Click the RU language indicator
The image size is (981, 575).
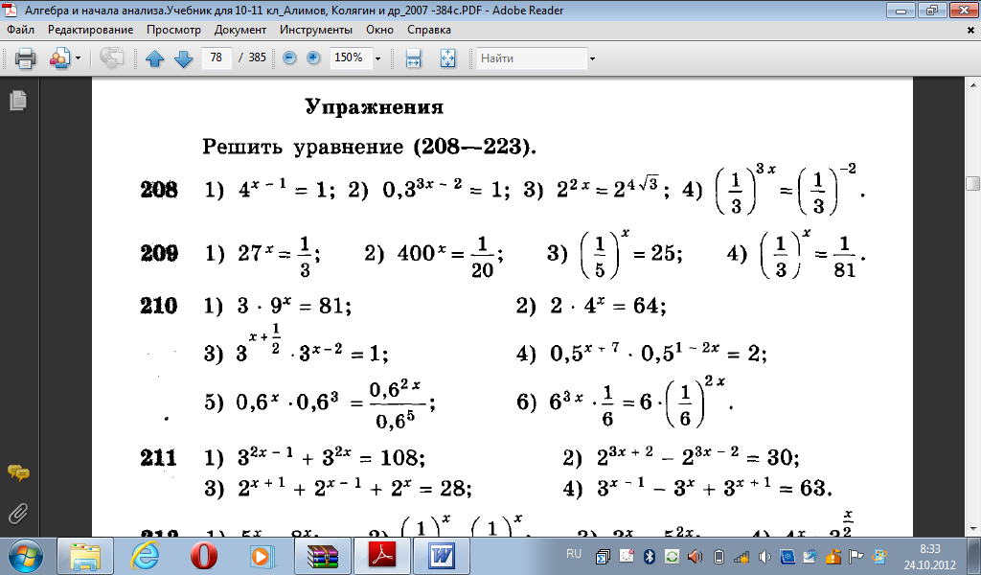coord(573,554)
